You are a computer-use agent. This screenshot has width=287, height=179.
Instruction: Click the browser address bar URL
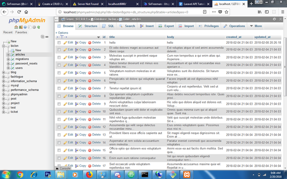pyautogui.click(x=126, y=12)
